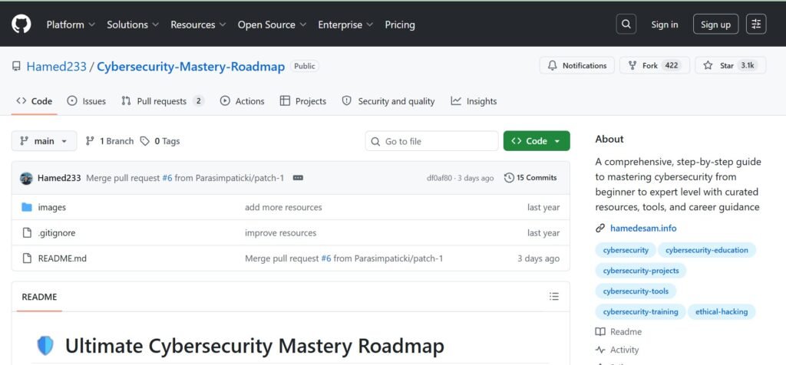Click Sign in

coord(665,25)
